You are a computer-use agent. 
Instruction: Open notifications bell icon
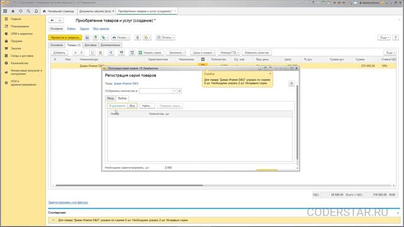(x=36, y=11)
